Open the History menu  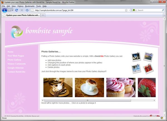[20, 6]
